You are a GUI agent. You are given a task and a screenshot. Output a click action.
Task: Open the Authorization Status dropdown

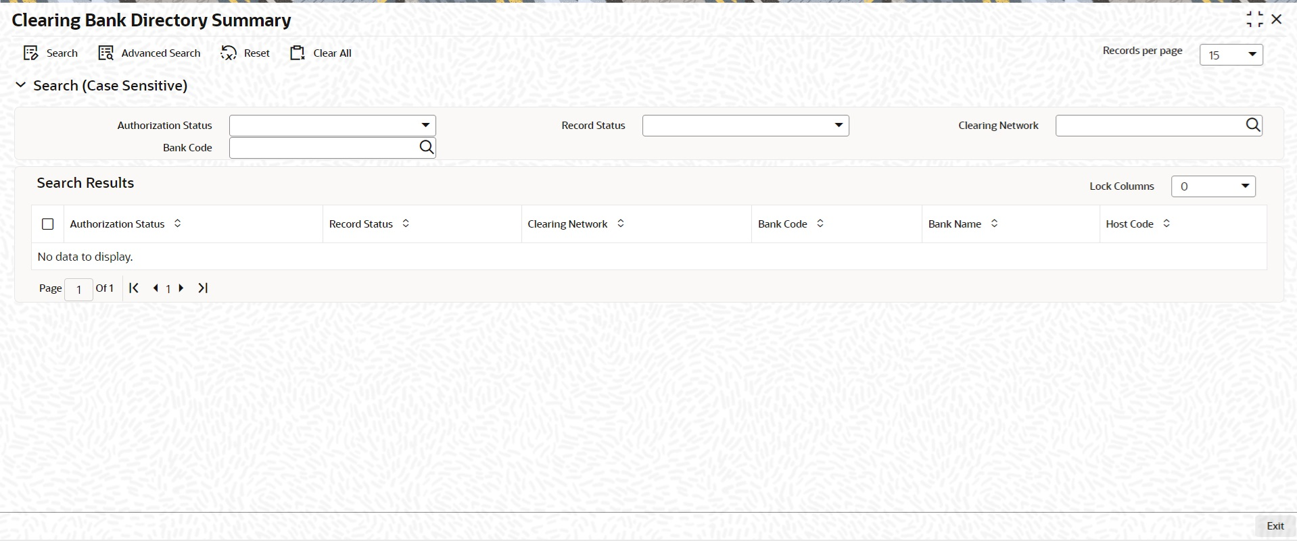pos(332,126)
